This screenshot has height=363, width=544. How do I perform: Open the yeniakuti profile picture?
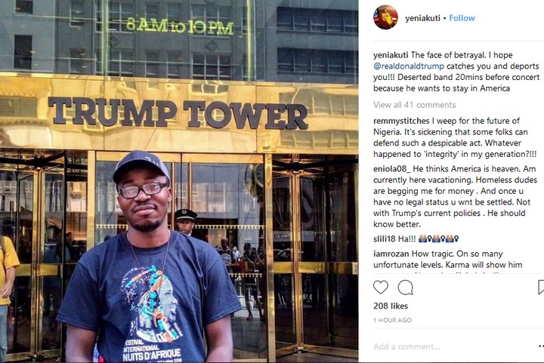click(385, 17)
